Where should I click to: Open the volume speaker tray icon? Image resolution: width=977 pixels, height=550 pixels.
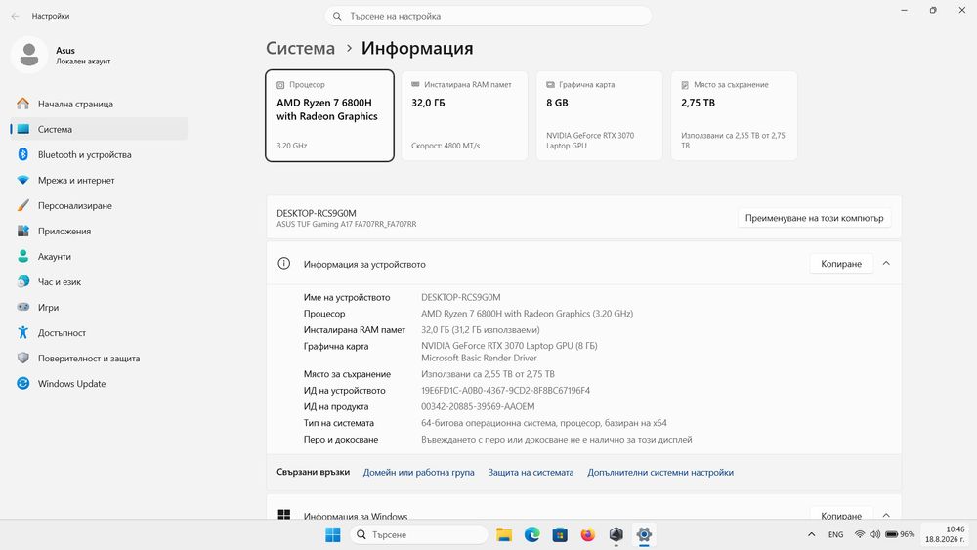point(874,534)
